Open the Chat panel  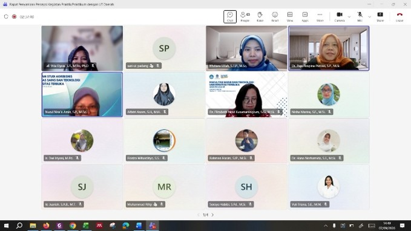click(230, 17)
